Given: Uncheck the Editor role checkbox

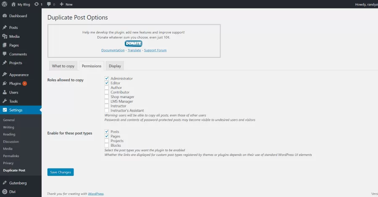Looking at the screenshot, I should click(x=107, y=83).
